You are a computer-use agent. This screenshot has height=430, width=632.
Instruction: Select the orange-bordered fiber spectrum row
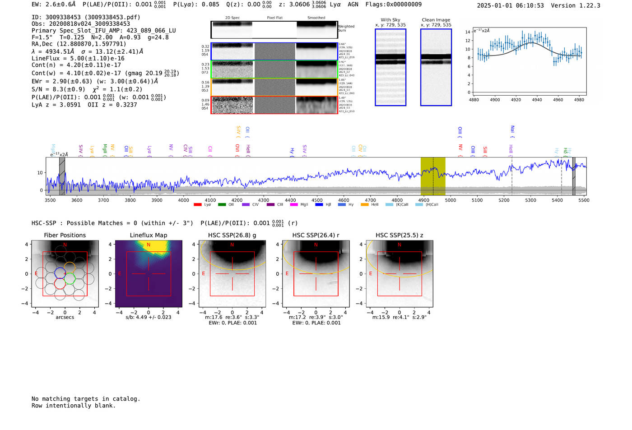(274, 87)
